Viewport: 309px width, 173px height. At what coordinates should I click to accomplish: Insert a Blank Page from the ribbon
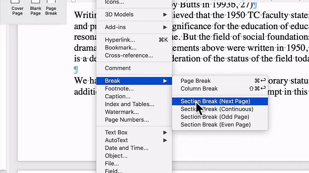pos(36,8)
